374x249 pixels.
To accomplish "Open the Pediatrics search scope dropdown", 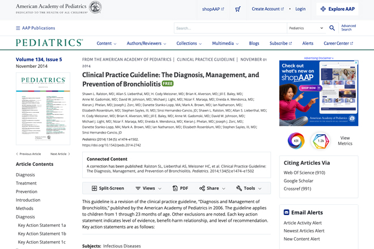I will pos(306,28).
